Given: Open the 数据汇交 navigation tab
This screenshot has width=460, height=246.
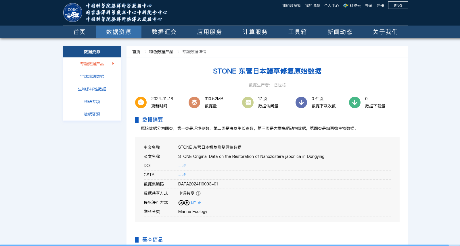Looking at the screenshot, I should click(x=164, y=32).
